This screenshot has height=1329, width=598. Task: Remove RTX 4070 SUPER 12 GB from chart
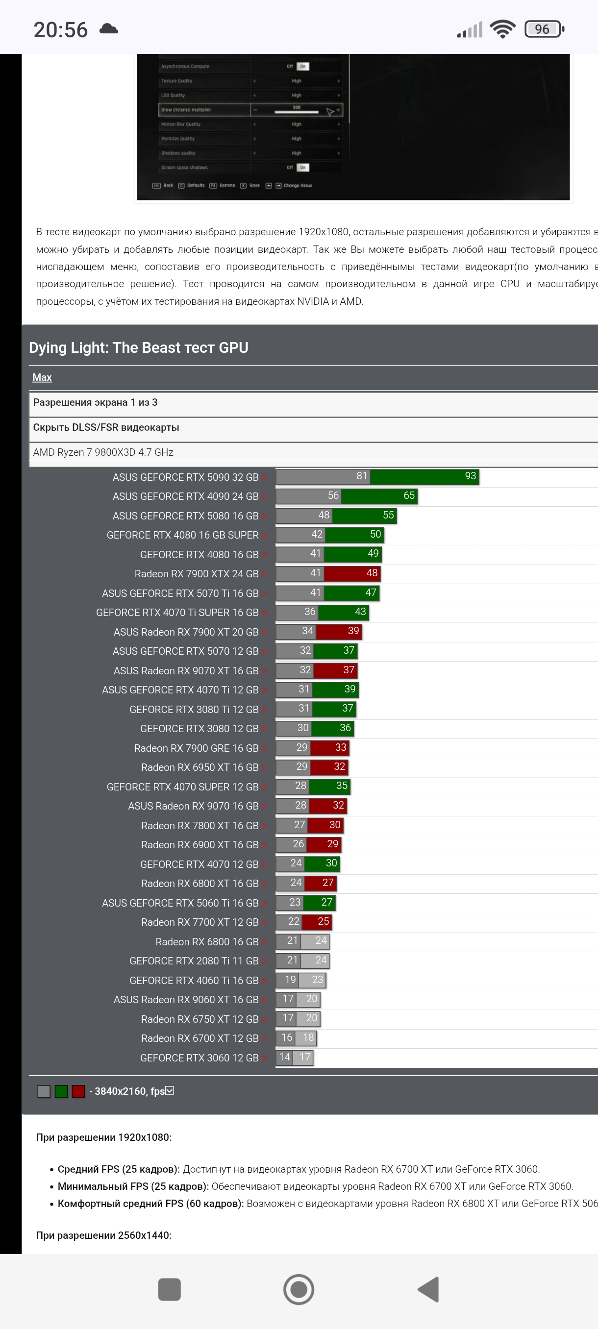coord(265,788)
